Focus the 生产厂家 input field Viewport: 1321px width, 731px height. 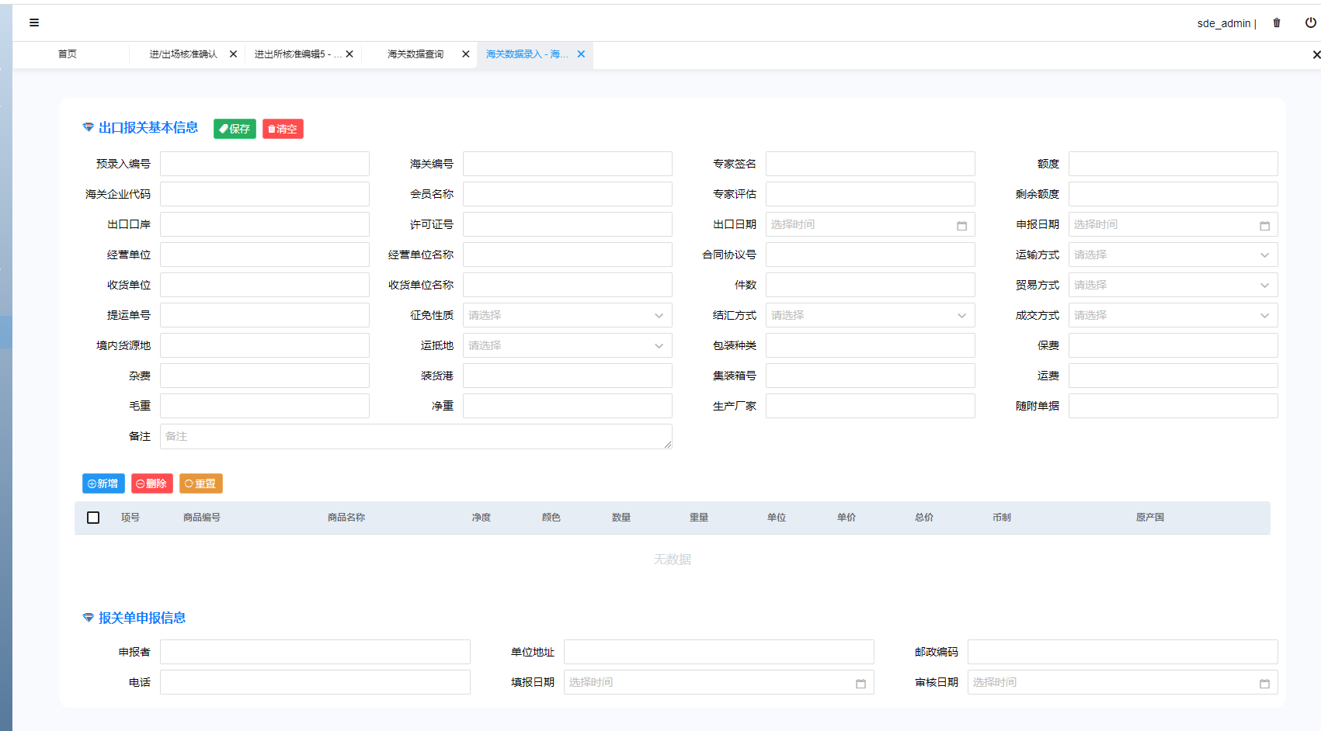tap(870, 406)
